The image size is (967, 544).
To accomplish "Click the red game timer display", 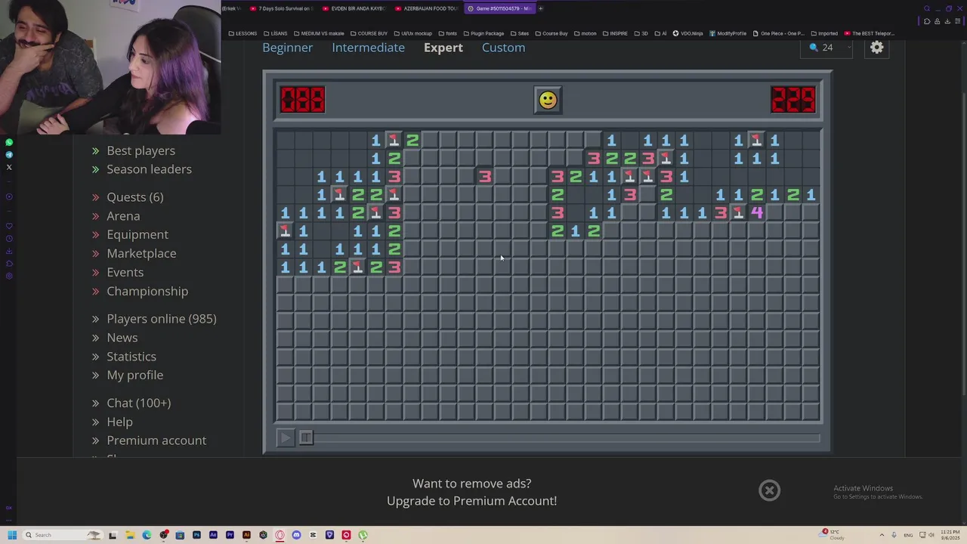I will click(x=792, y=100).
